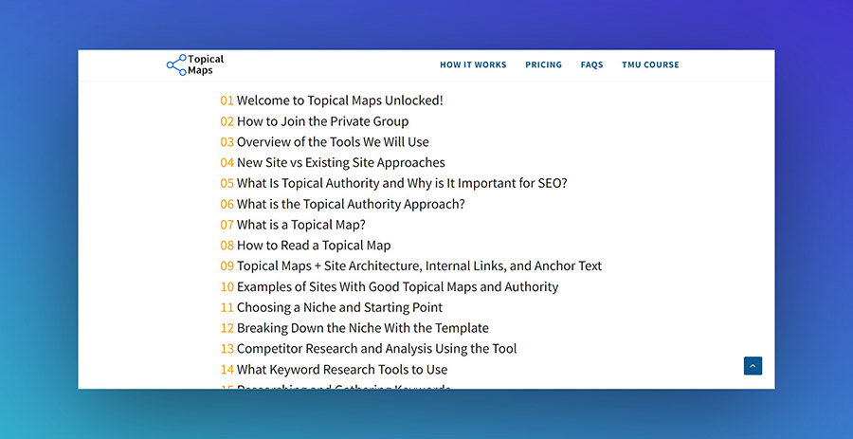Go to the PRICING page
The height and width of the screenshot is (439, 853).
[543, 64]
